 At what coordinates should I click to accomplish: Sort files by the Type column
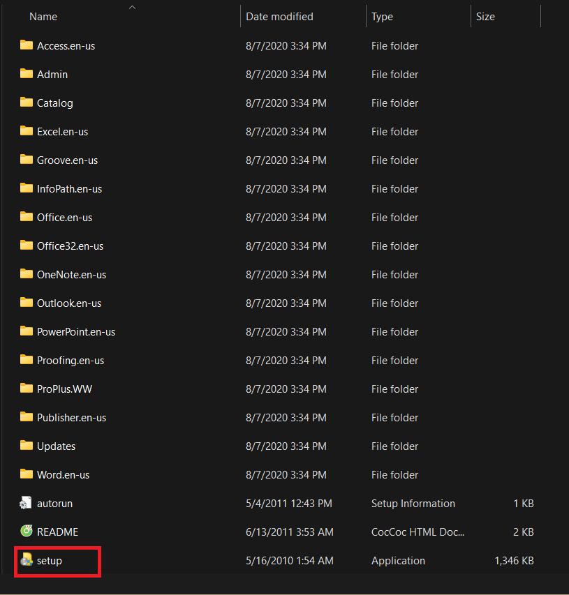382,16
